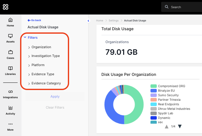Expand the Organization filter

click(41, 47)
